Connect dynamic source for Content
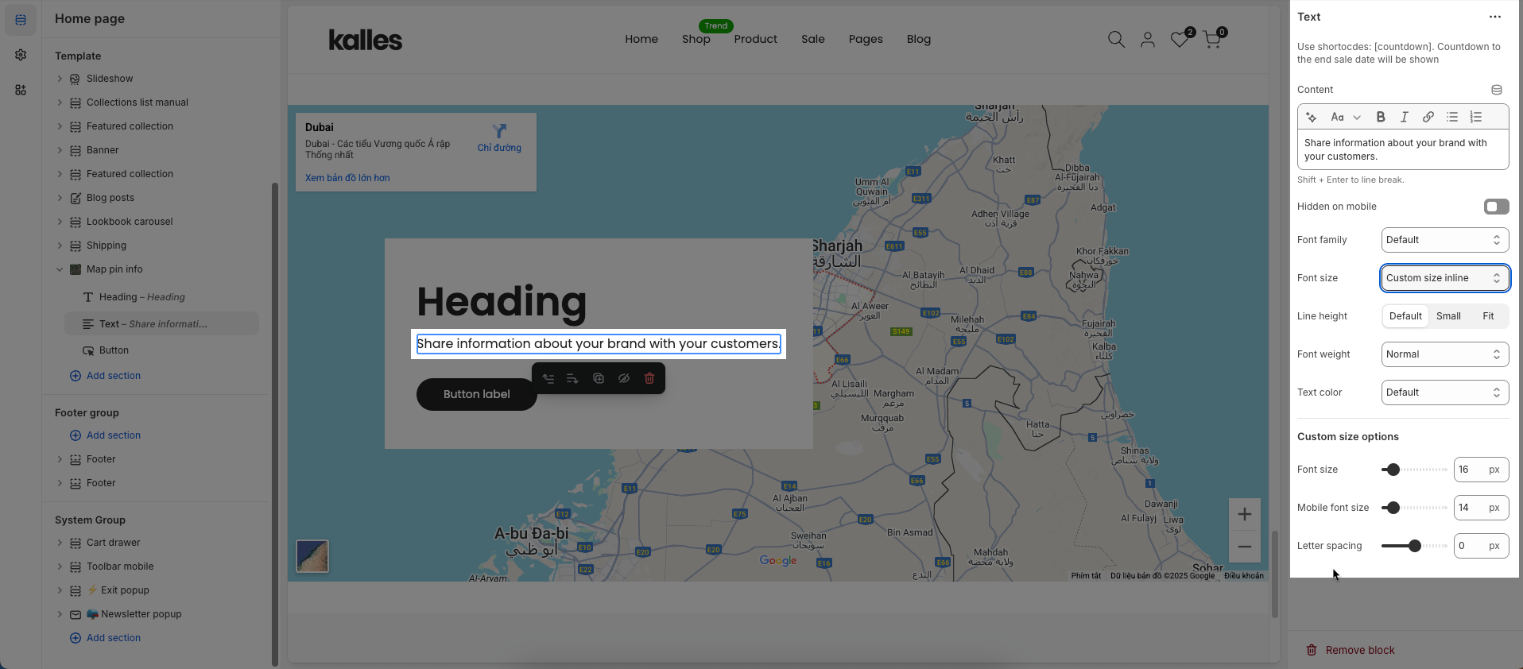This screenshot has height=669, width=1523. [1497, 90]
